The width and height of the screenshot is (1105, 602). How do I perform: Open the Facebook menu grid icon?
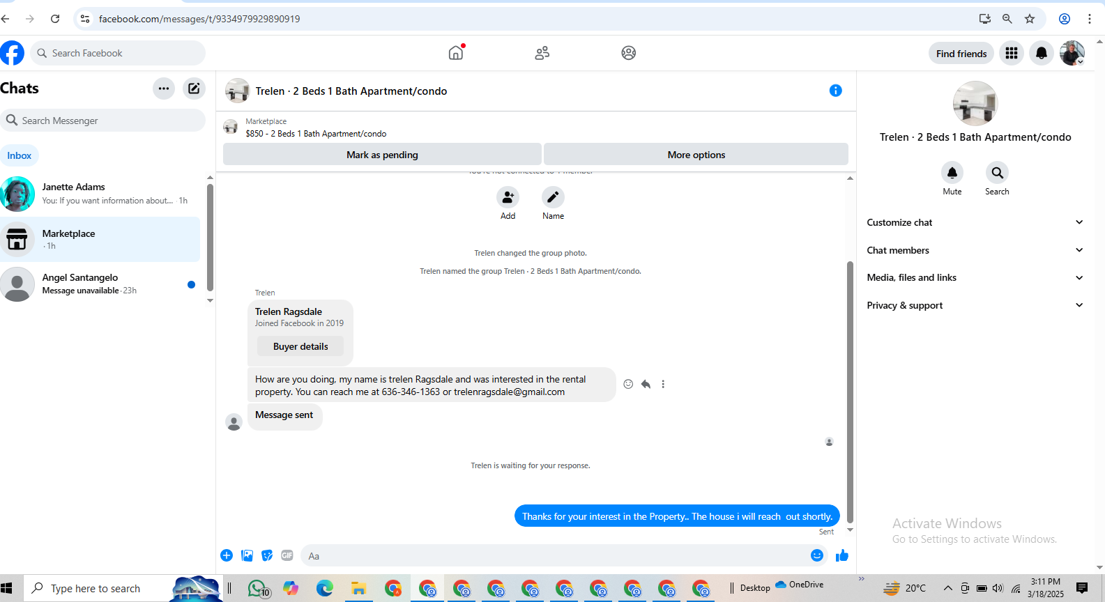(1012, 53)
